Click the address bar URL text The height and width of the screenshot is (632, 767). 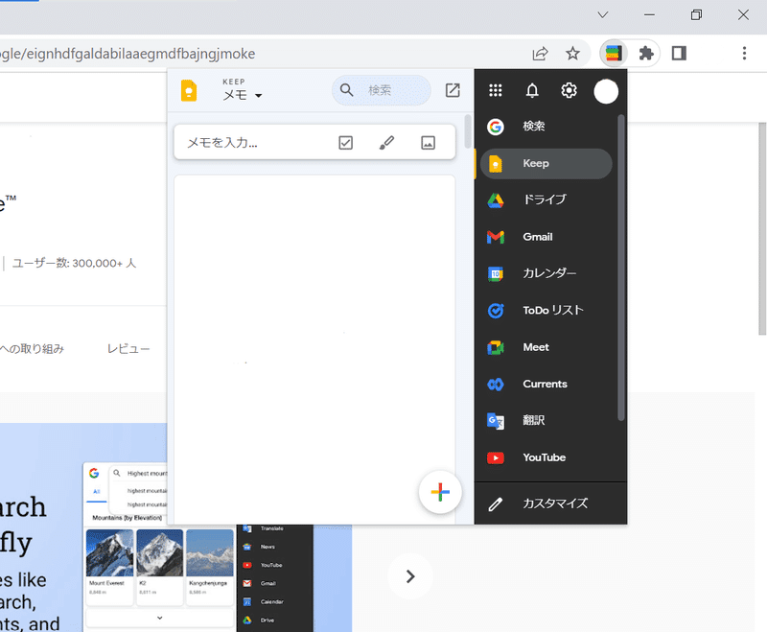click(x=128, y=54)
